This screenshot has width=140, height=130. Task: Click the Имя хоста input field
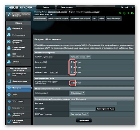click(x=94, y=103)
